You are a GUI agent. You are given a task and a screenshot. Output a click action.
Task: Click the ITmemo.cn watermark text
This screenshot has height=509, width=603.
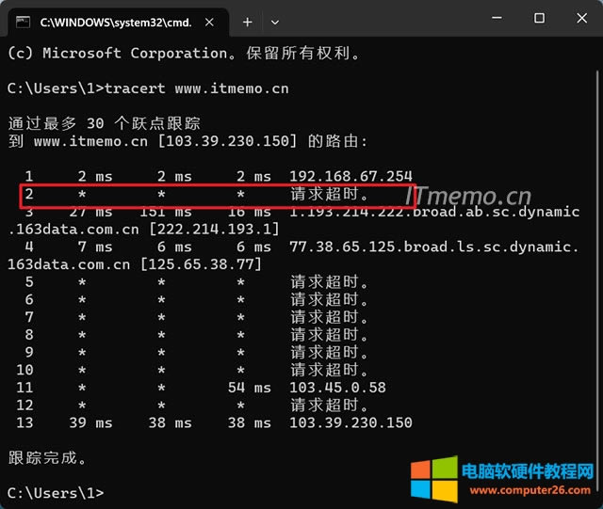tap(467, 196)
